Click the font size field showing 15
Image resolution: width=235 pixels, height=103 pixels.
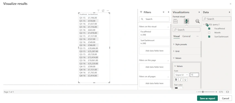click(193, 75)
